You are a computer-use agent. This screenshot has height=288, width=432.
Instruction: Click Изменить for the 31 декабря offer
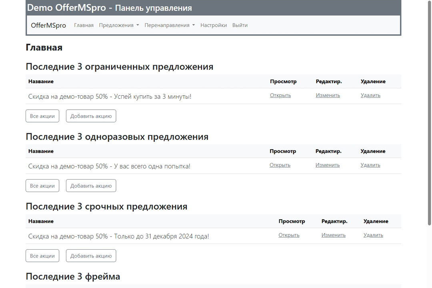coord(333,235)
